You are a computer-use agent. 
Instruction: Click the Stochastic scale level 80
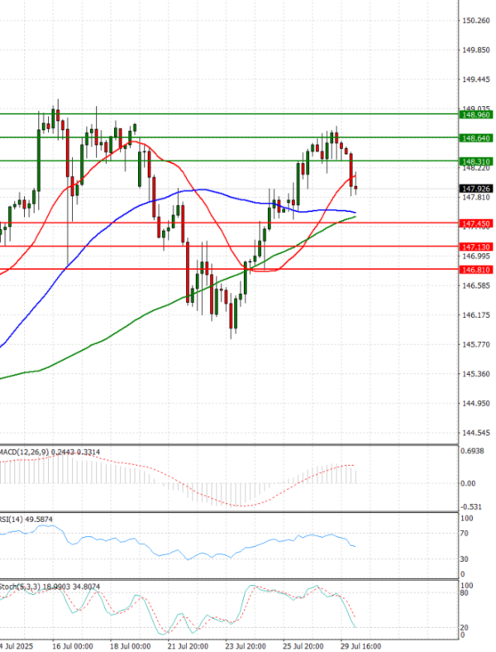coord(465,593)
